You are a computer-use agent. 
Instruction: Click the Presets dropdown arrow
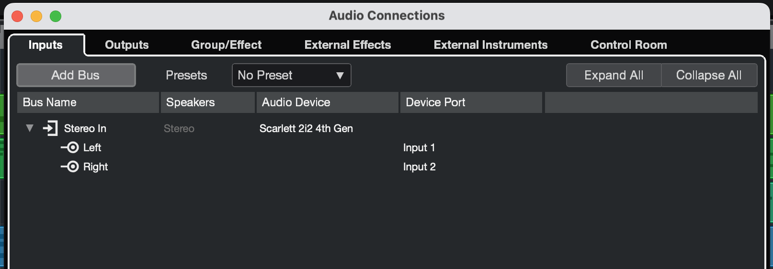point(340,75)
